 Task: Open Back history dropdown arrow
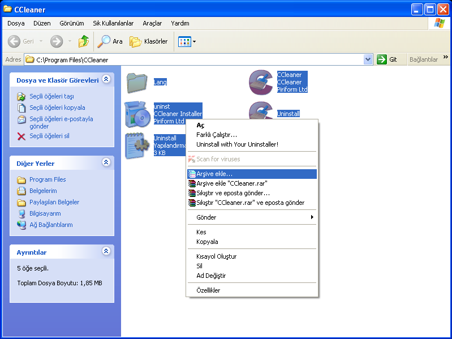pos(41,41)
